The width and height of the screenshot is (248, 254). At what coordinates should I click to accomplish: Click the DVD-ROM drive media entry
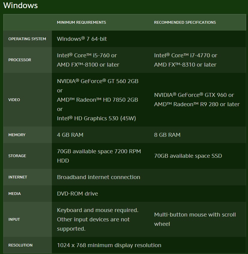pyautogui.click(x=77, y=194)
